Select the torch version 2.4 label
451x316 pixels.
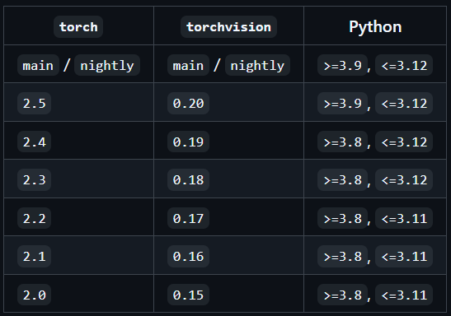[x=35, y=142]
